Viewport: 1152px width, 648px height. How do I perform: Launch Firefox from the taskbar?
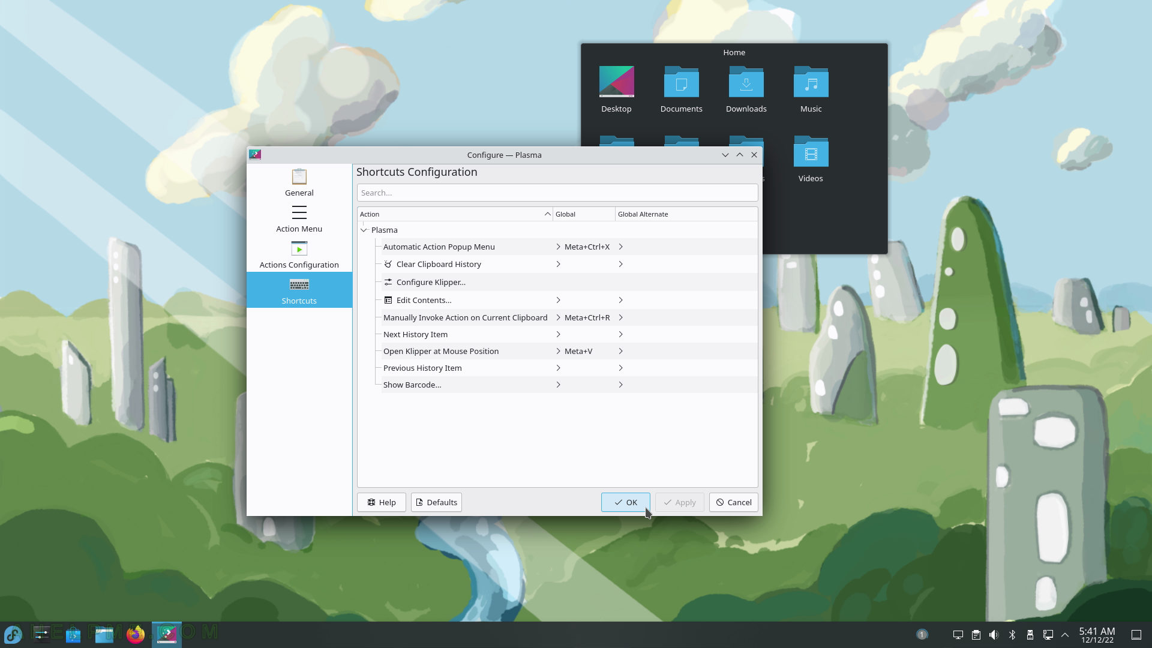coord(136,634)
